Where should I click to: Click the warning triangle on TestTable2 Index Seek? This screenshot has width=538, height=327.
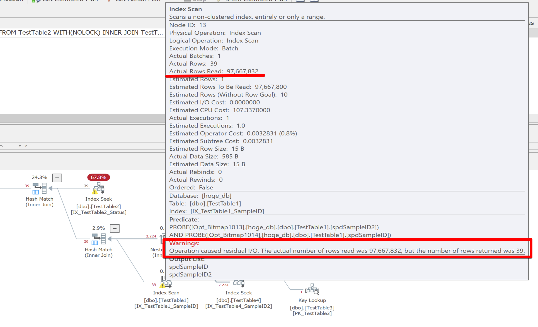pos(95,192)
